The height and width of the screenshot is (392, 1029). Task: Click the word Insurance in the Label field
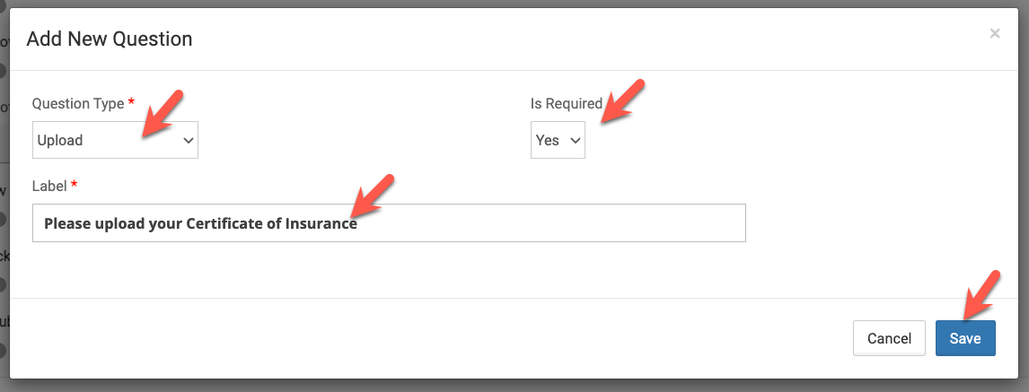tap(321, 224)
